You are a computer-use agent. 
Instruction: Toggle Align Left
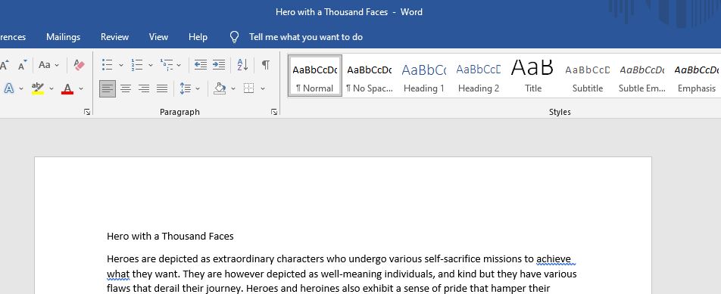click(x=108, y=88)
